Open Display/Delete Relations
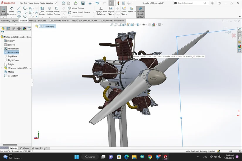This screenshot has width=242, height=161. pos(101,11)
